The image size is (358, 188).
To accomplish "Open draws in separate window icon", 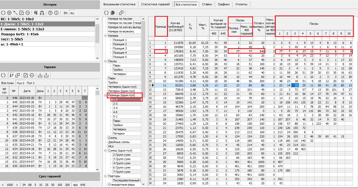I will pos(18,75).
